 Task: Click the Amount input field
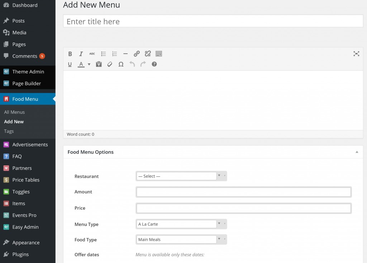coord(243,192)
